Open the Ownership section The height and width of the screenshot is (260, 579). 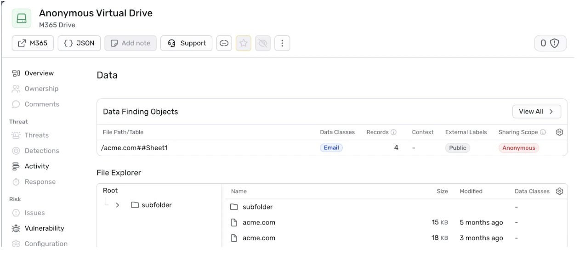(35, 89)
